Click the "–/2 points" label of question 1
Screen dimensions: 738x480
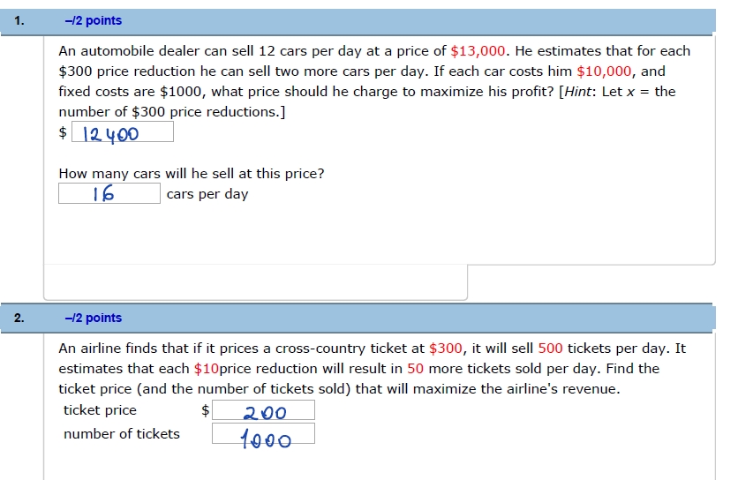(x=94, y=20)
